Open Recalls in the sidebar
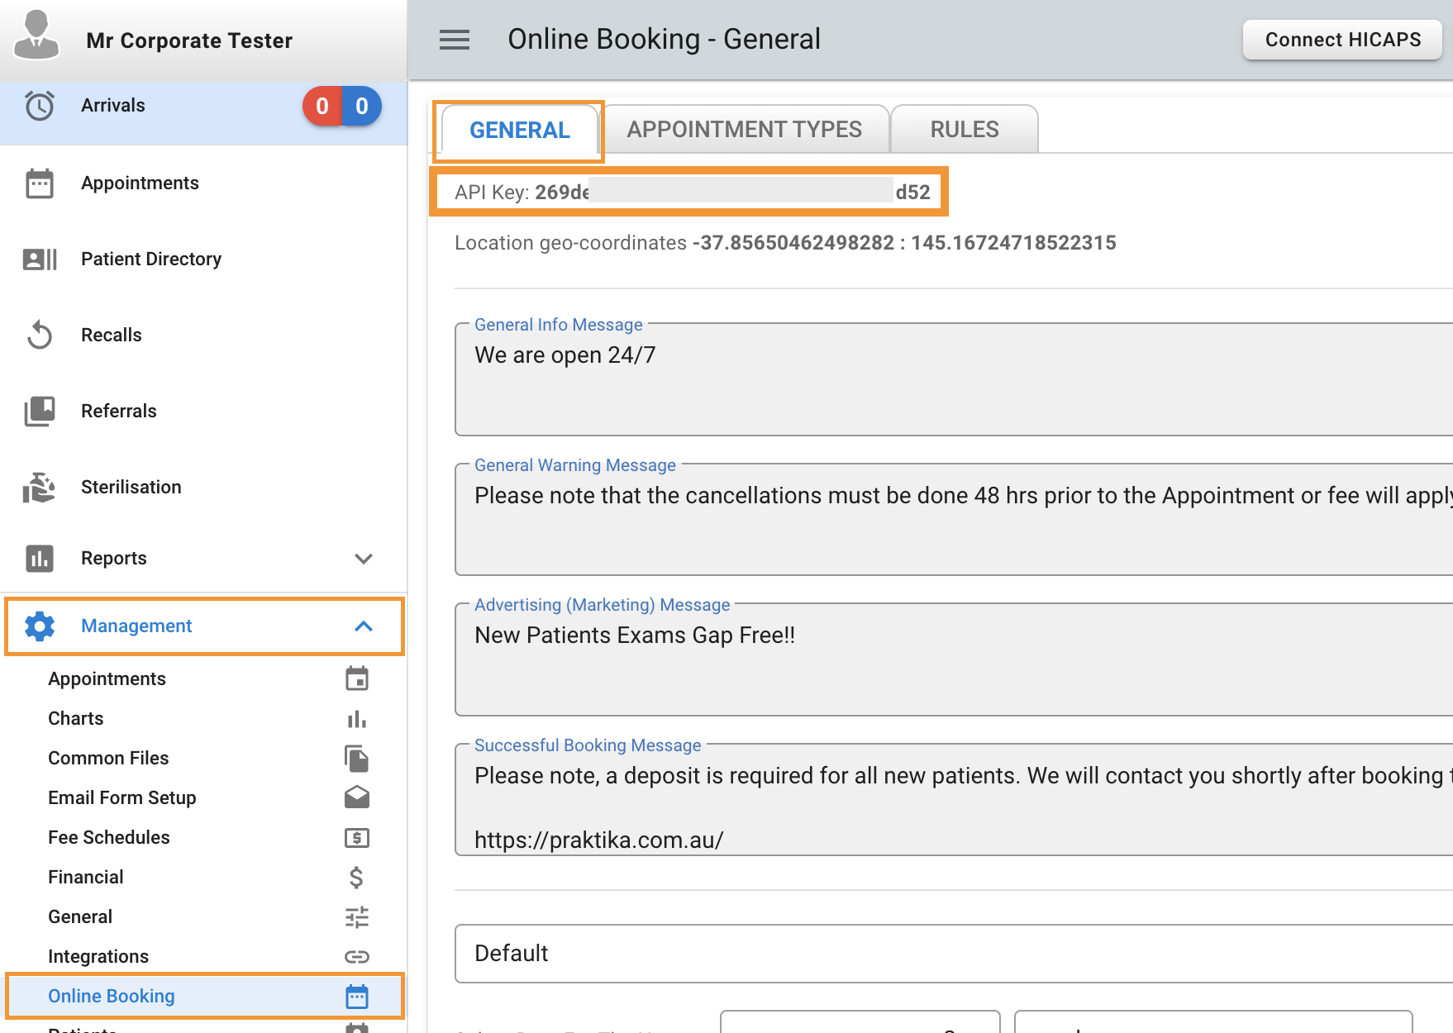Image resolution: width=1453 pixels, height=1033 pixels. pyautogui.click(x=203, y=336)
